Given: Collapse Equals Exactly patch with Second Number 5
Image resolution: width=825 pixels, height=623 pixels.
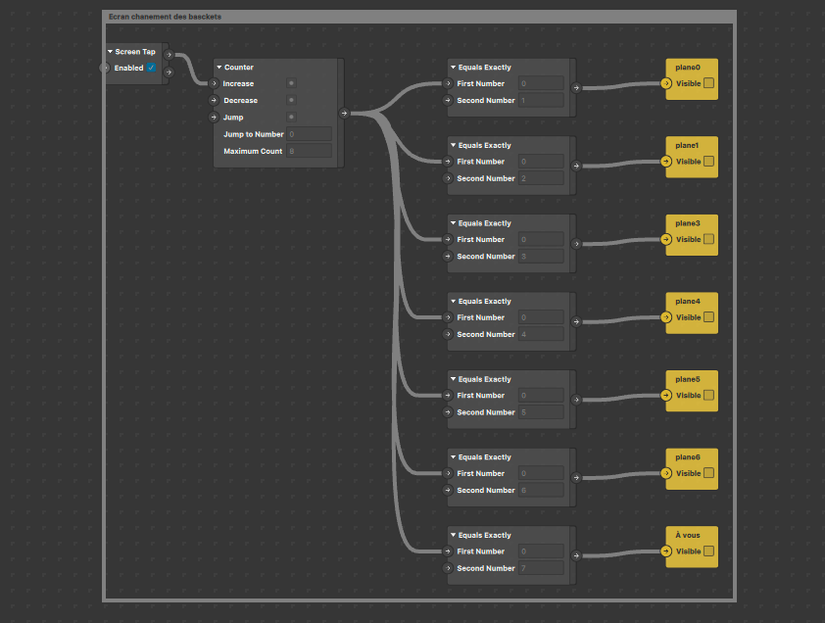Looking at the screenshot, I should (x=453, y=379).
